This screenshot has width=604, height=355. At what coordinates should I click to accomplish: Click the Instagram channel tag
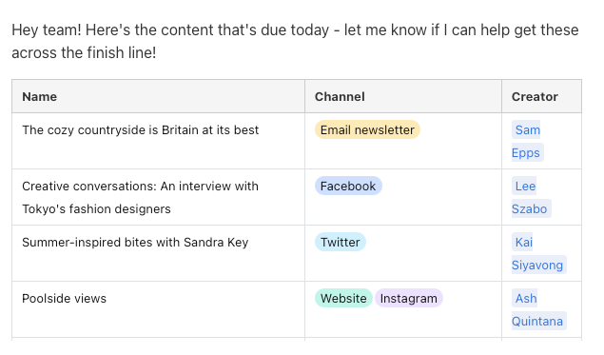pos(409,298)
